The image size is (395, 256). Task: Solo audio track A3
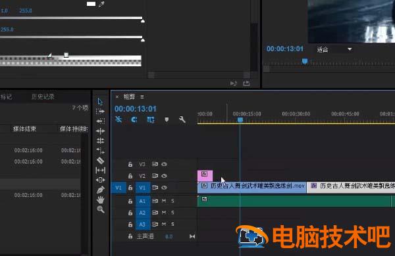pos(172,224)
